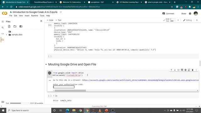Image resolution: width=201 pixels, height=113 pixels.
Task: Open the cell editor settings gear
Action: [x=186, y=70]
